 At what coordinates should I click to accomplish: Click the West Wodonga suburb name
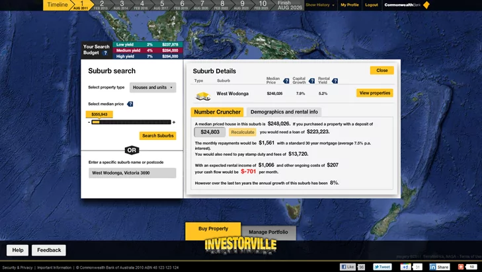[x=232, y=94]
